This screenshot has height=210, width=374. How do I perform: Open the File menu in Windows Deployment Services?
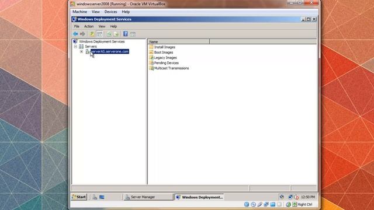(77, 26)
